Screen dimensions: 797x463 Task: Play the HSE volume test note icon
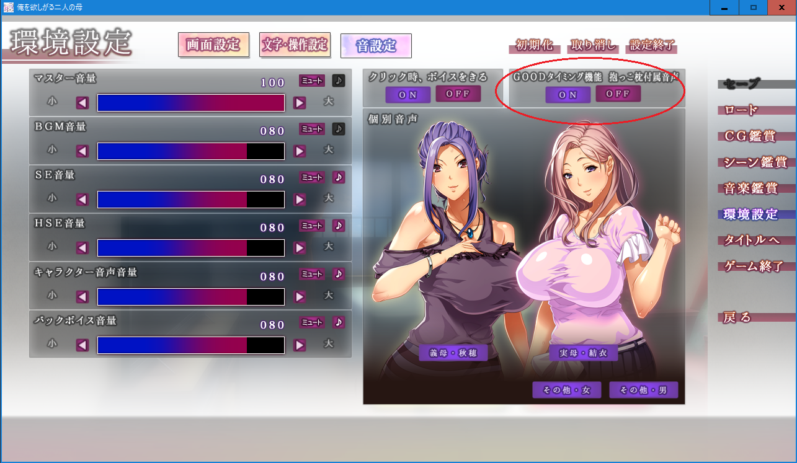pyautogui.click(x=338, y=226)
